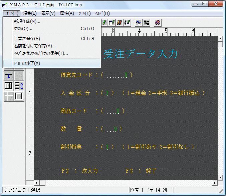This screenshot has width=226, height=196.
Task: Click the 01 02 numbered list toolbar icon
Action: pyautogui.click(x=146, y=23)
